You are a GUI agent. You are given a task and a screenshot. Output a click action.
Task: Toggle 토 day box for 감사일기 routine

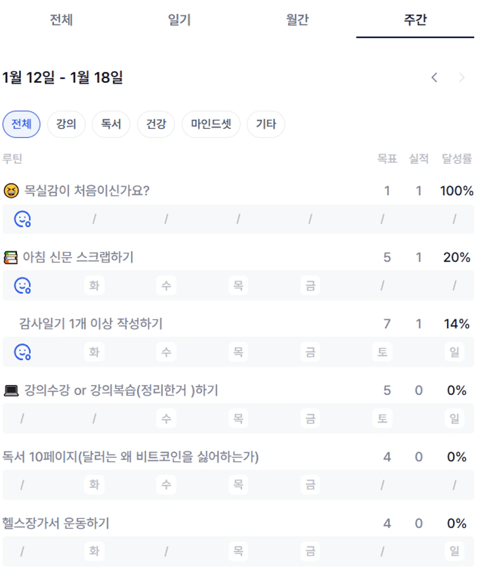pos(383,352)
